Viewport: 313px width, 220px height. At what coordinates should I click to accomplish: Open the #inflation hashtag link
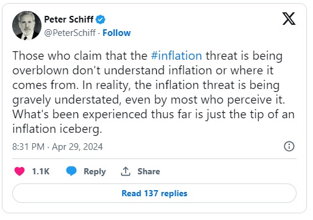coord(176,55)
